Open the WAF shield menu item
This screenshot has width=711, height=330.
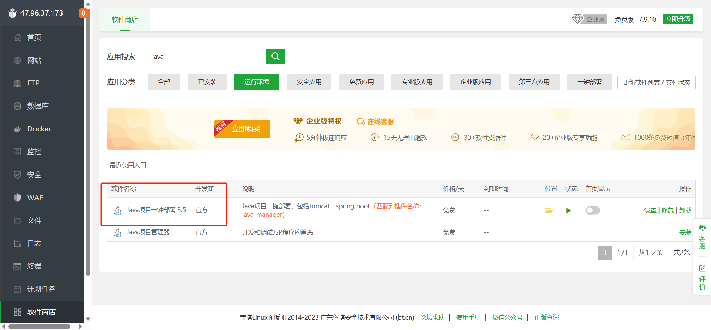click(35, 198)
